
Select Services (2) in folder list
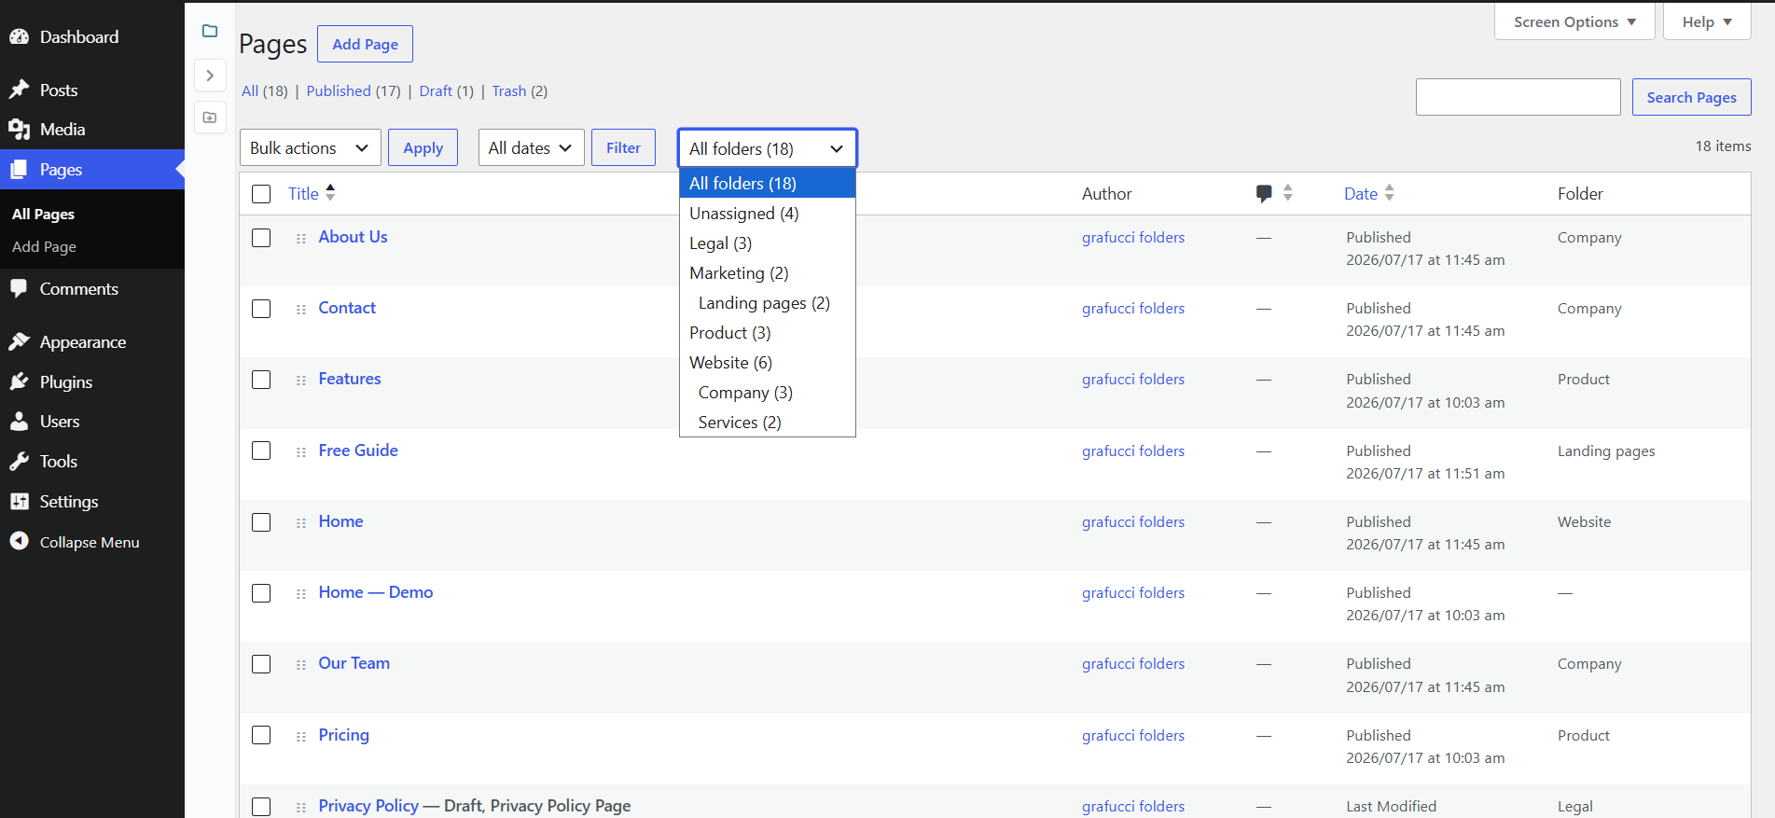(767, 423)
